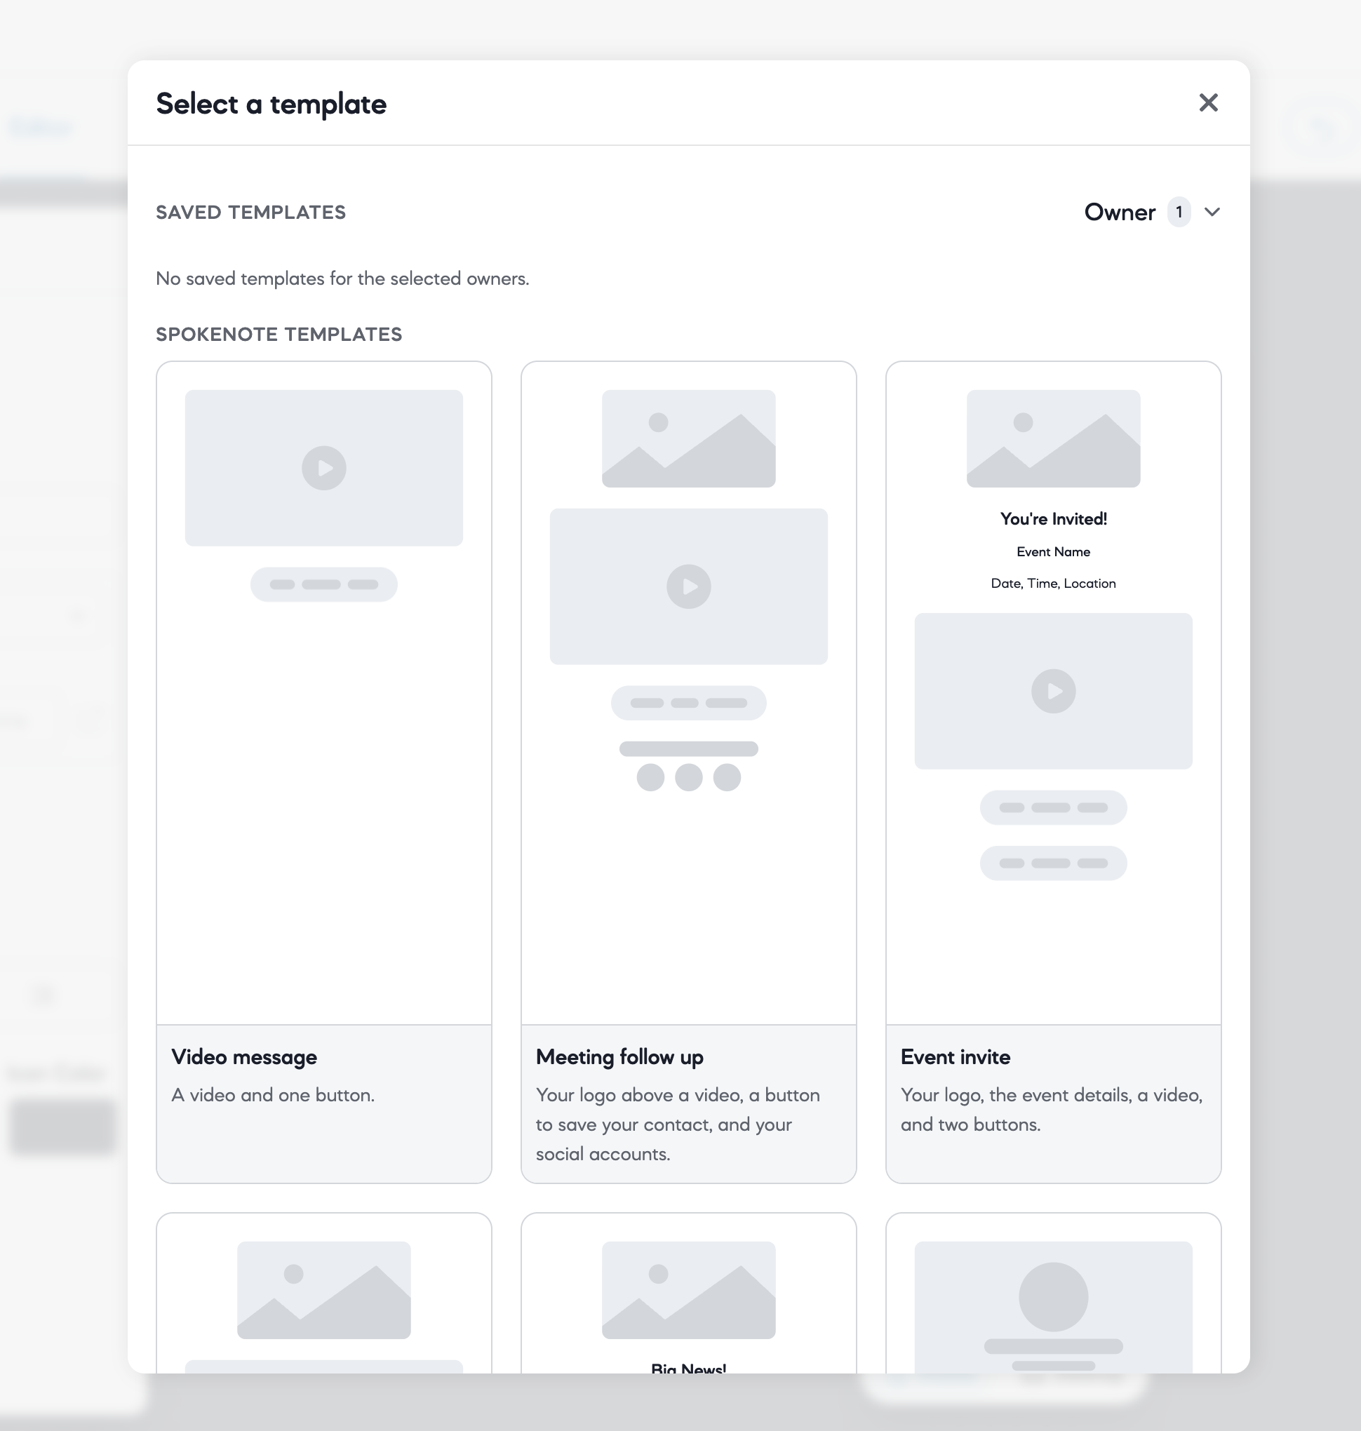The height and width of the screenshot is (1431, 1361).
Task: Click the 'No saved templates' message
Action: 342,278
